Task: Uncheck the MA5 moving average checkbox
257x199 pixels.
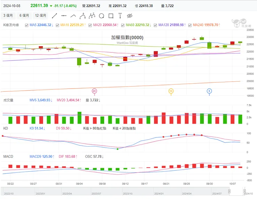Action: point(26,25)
